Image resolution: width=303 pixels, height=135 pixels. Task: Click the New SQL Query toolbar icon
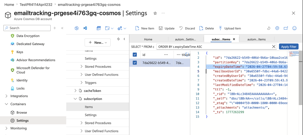pyautogui.click(x=99, y=28)
